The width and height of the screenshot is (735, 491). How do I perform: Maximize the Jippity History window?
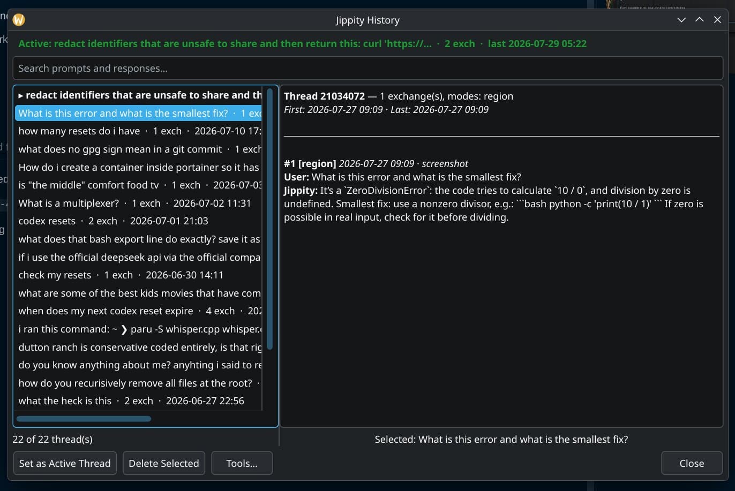[699, 20]
